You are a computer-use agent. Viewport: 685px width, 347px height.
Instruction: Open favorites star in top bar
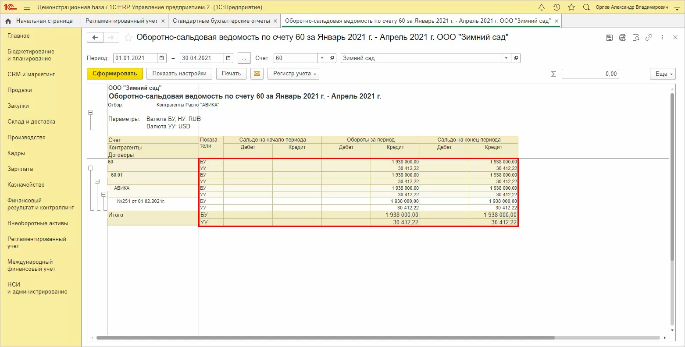(x=571, y=7)
